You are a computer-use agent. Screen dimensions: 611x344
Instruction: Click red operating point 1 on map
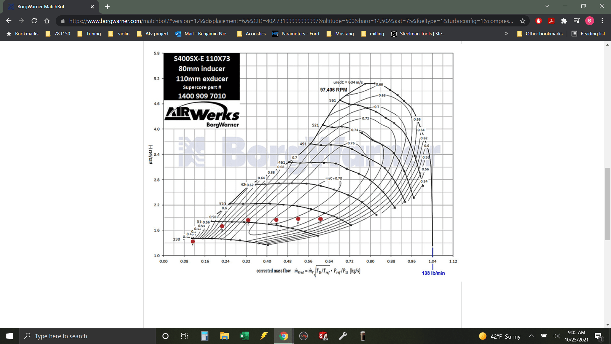tap(193, 241)
